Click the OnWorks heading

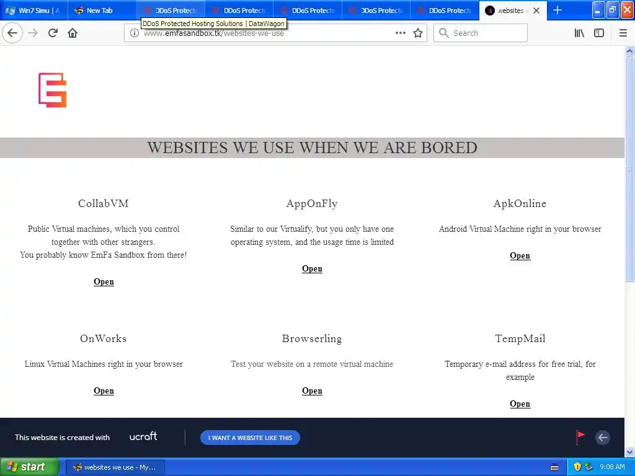(104, 338)
